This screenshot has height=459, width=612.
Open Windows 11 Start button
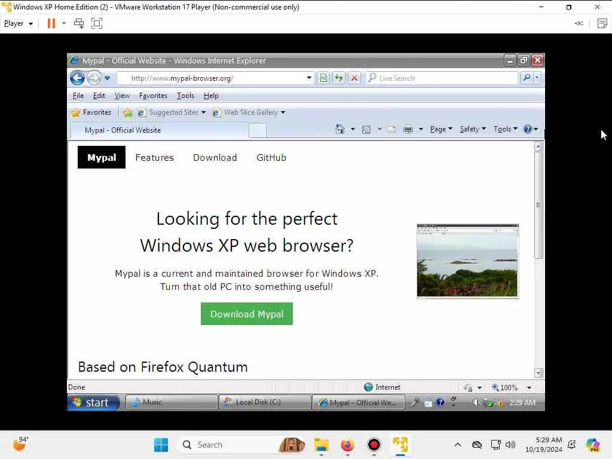(161, 445)
